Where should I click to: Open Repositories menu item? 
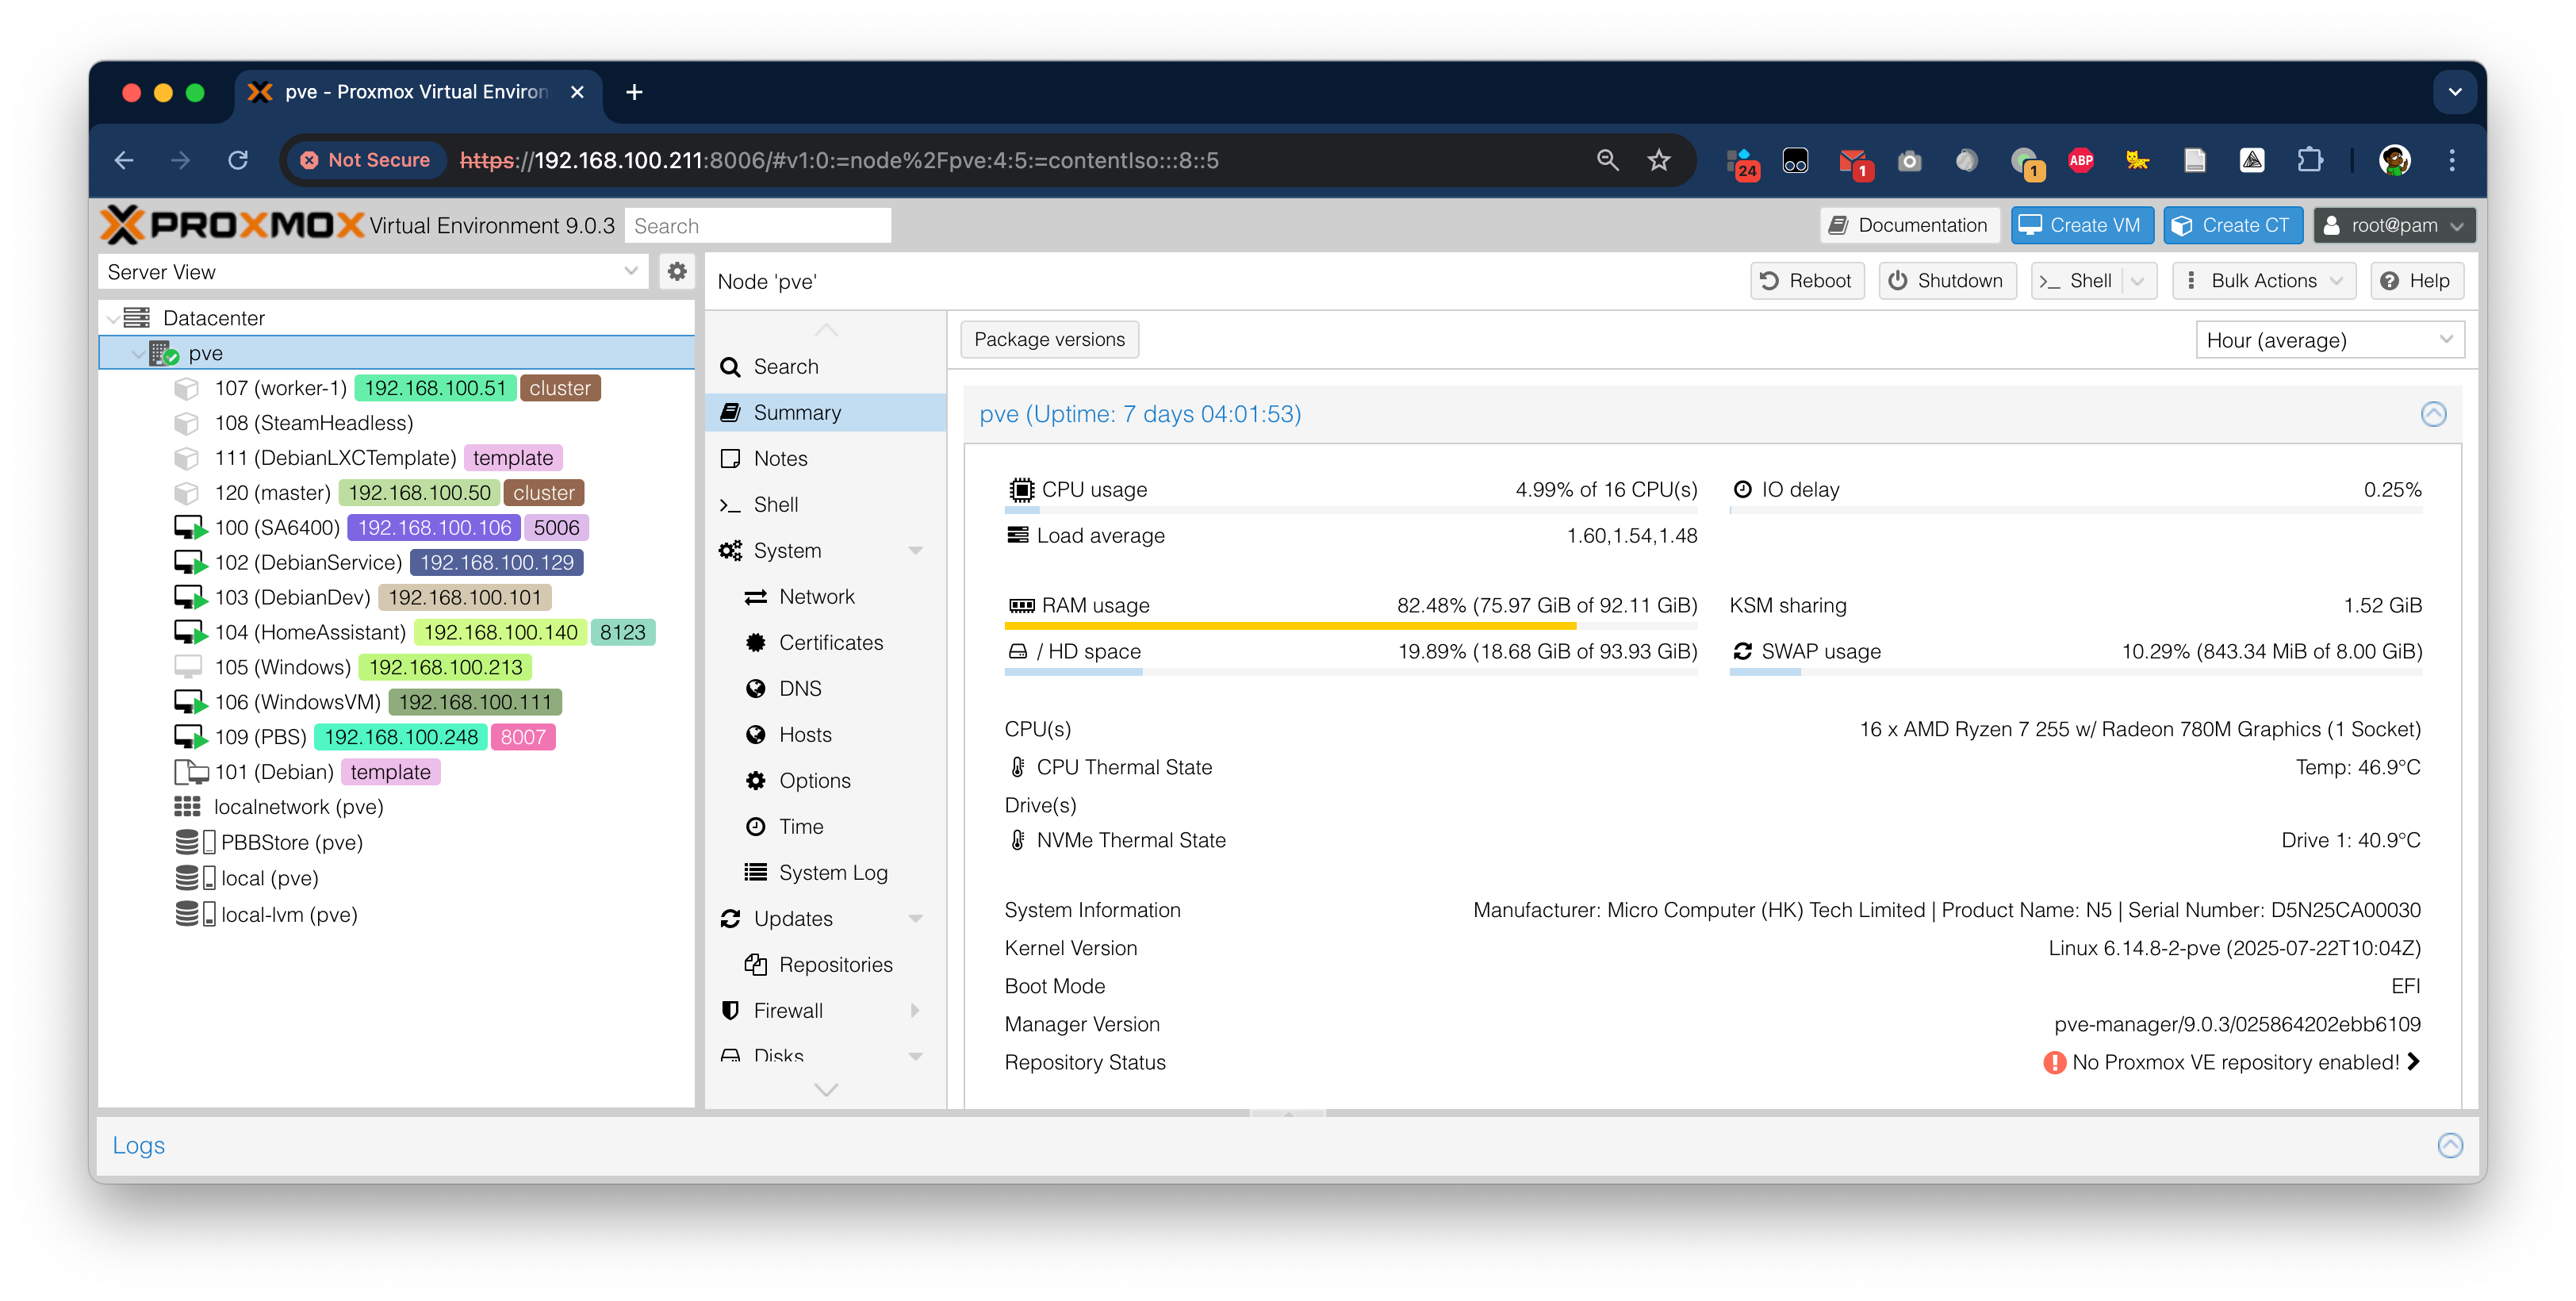(826, 965)
